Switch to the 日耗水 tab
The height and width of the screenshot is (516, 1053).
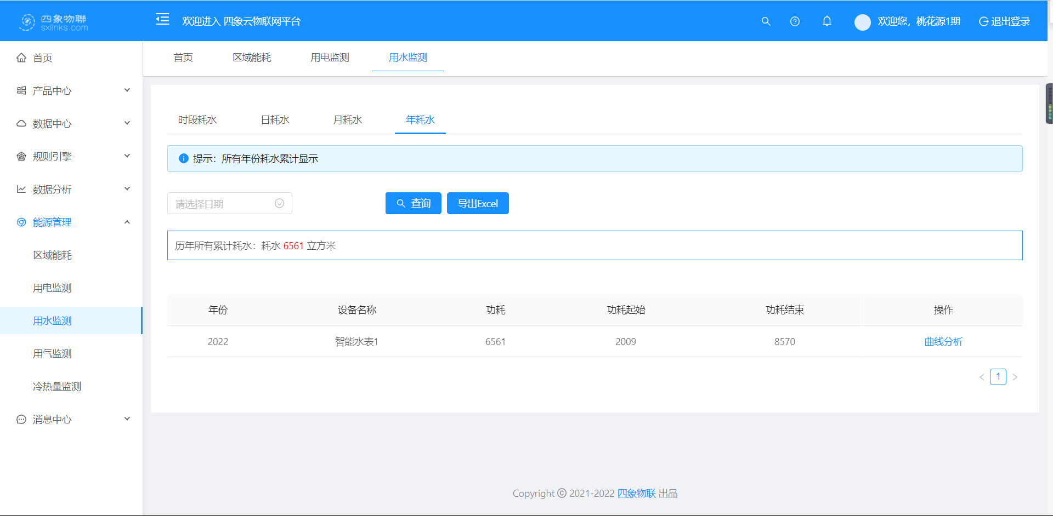pyautogui.click(x=275, y=120)
